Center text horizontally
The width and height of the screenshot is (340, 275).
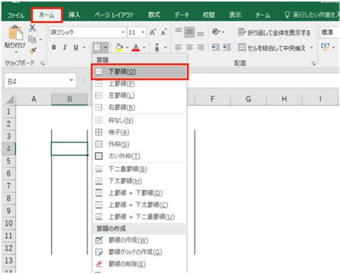pos(189,47)
